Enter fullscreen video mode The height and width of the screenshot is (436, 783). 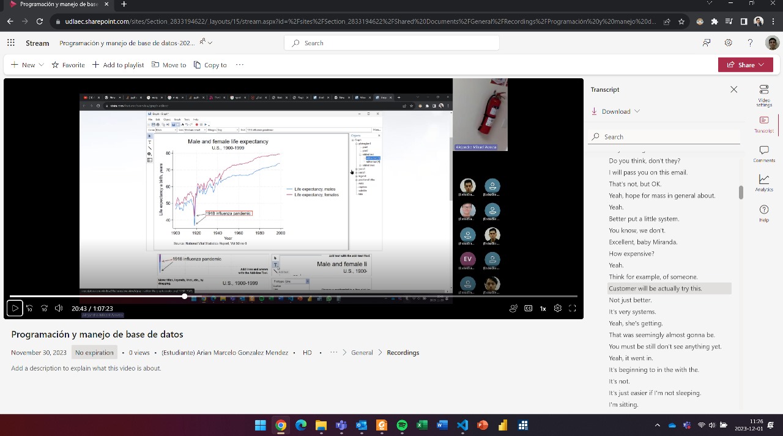[x=573, y=309]
